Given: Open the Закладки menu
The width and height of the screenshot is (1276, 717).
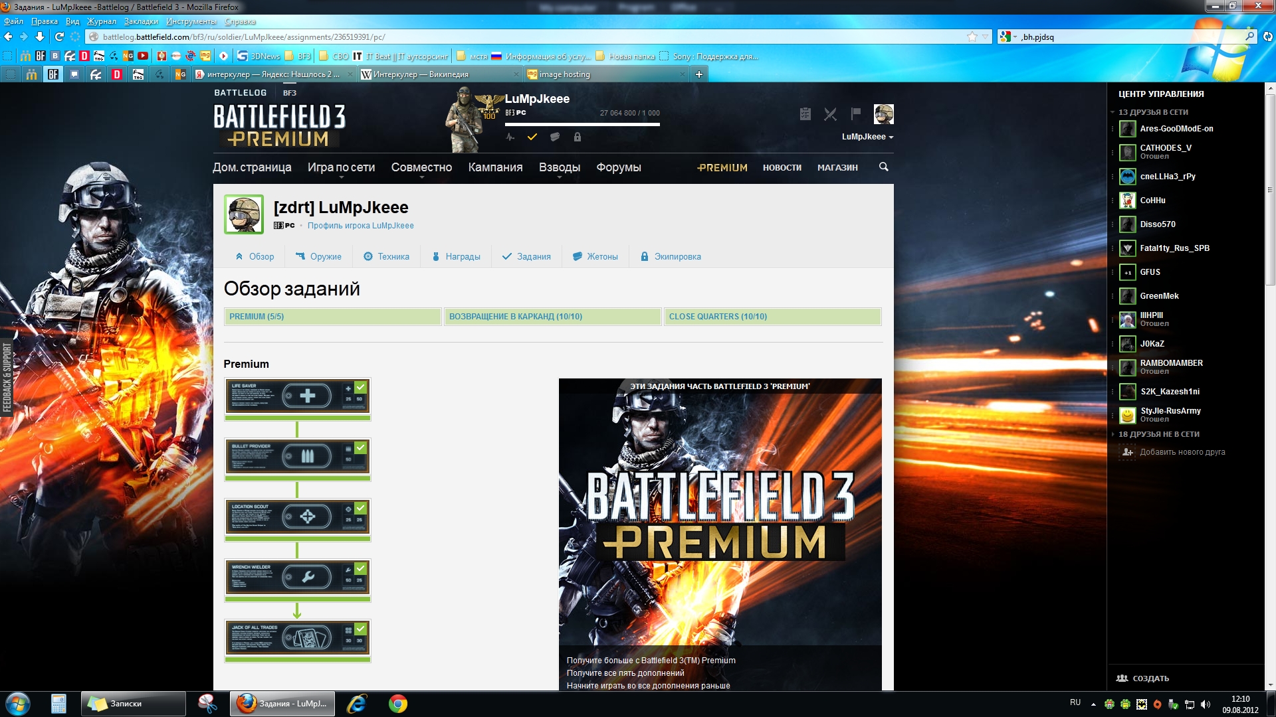Looking at the screenshot, I should (141, 21).
